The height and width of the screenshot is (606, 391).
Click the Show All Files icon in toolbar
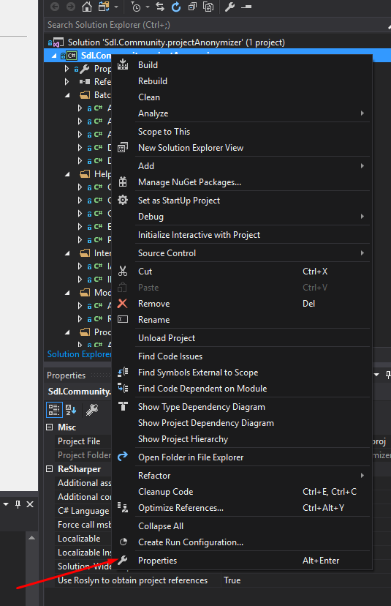tap(208, 7)
